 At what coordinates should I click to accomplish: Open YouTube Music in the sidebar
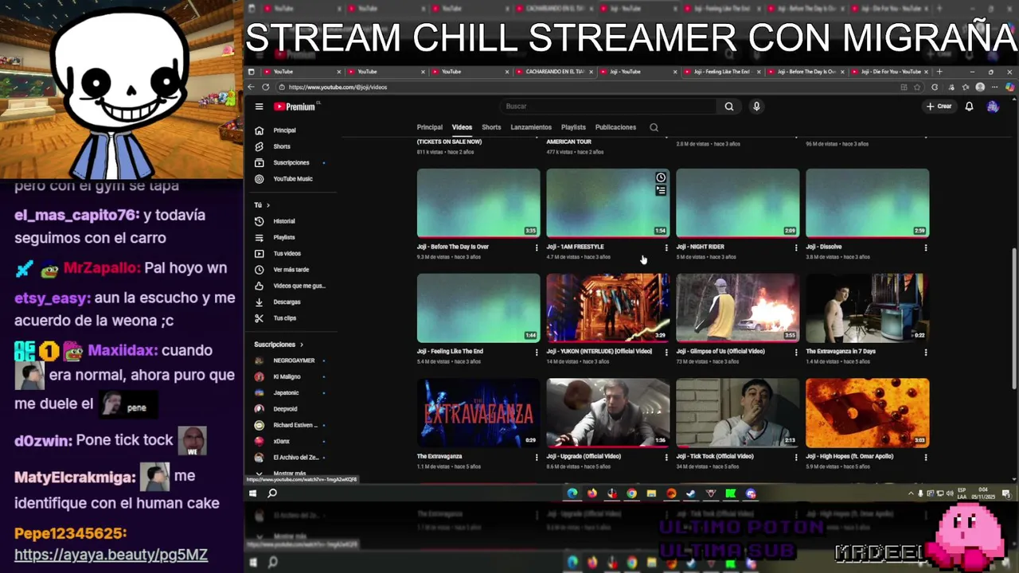pos(292,179)
